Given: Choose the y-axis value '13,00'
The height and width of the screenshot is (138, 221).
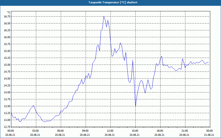Looking at the screenshot, I should pyautogui.click(x=7, y=120).
